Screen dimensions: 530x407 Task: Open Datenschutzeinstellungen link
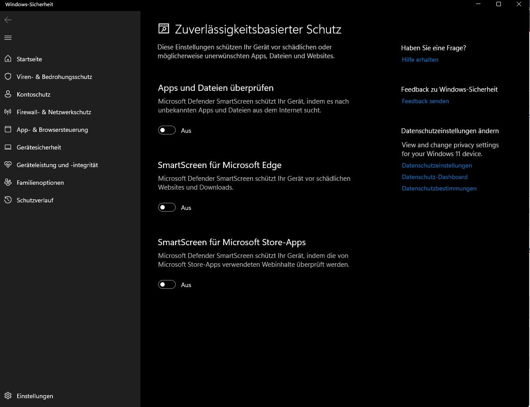pyautogui.click(x=437, y=165)
